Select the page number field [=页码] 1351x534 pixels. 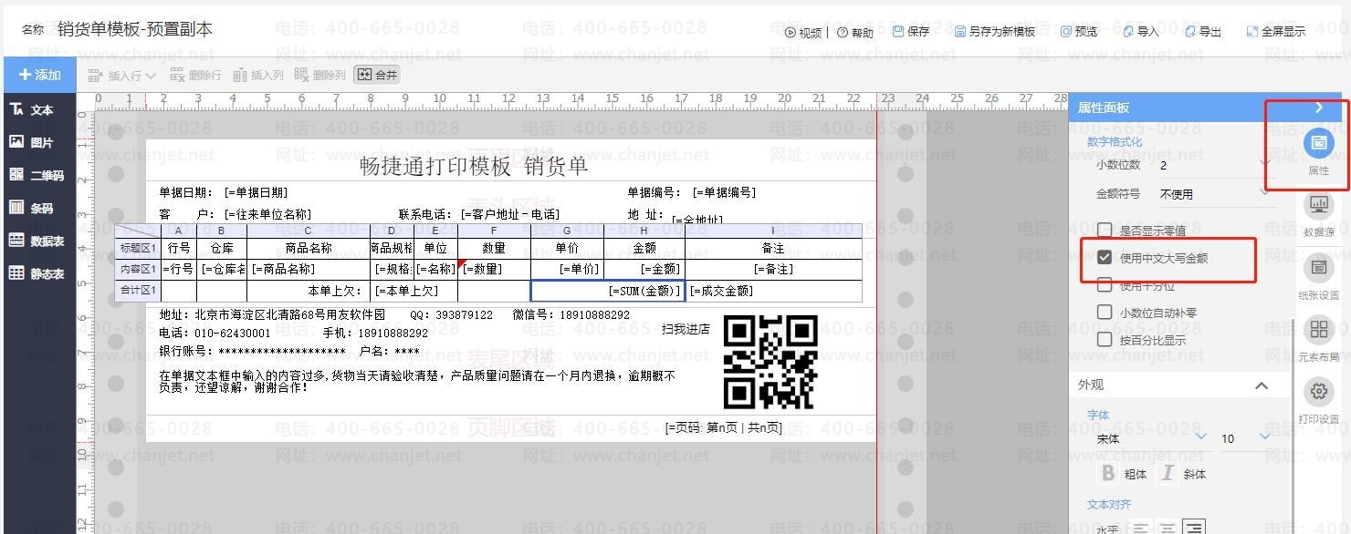pyautogui.click(x=724, y=426)
